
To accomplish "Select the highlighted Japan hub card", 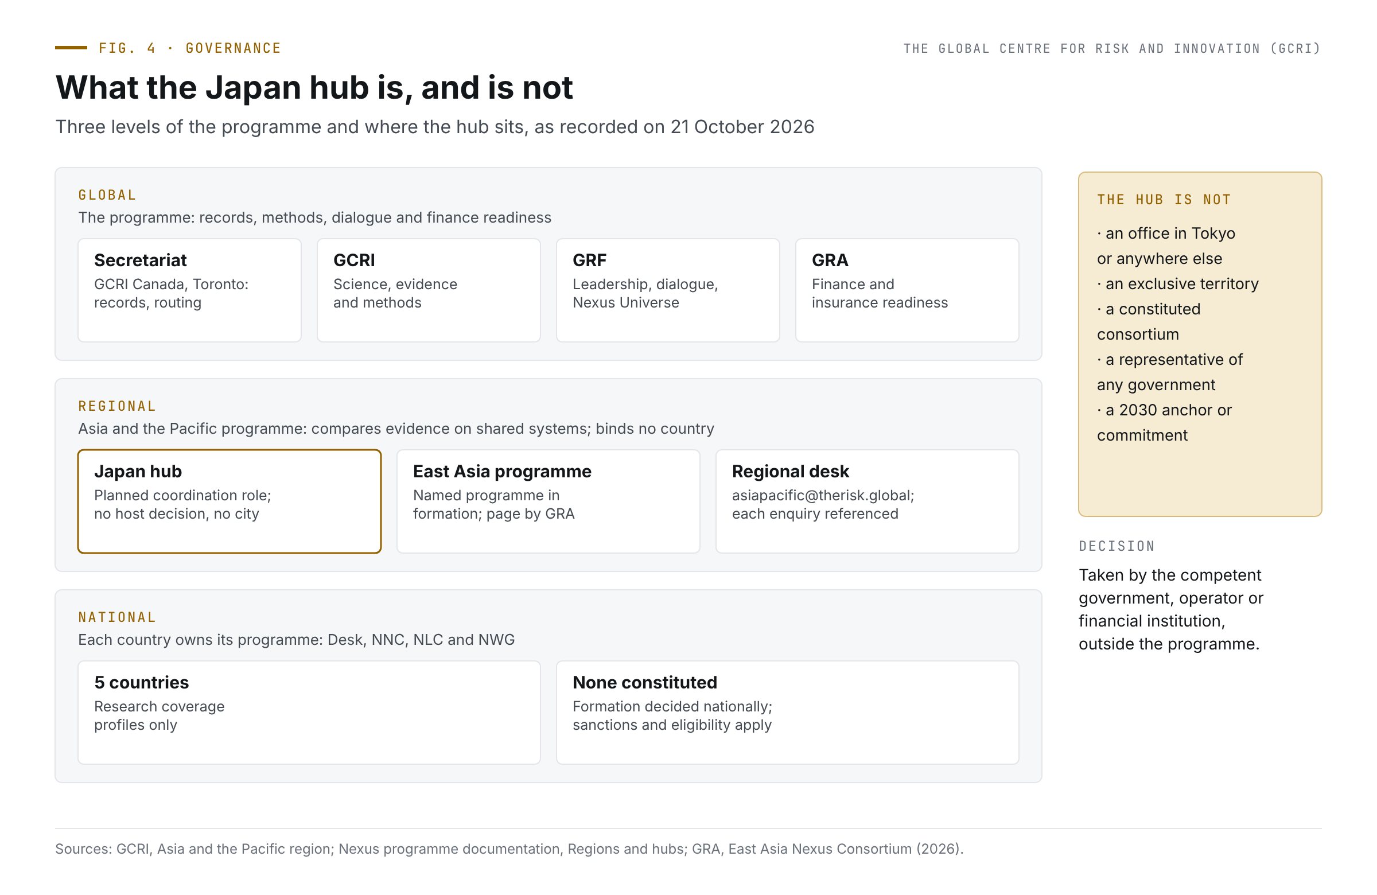I will pyautogui.click(x=229, y=501).
